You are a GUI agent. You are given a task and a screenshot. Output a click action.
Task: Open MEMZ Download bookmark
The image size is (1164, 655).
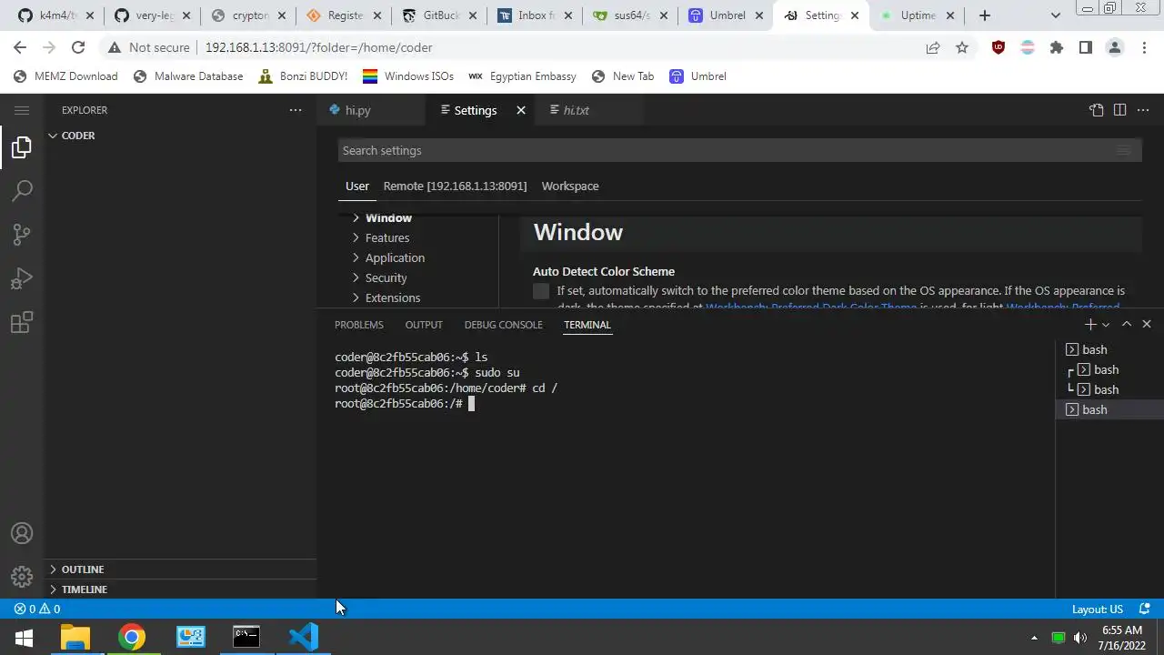pos(65,76)
